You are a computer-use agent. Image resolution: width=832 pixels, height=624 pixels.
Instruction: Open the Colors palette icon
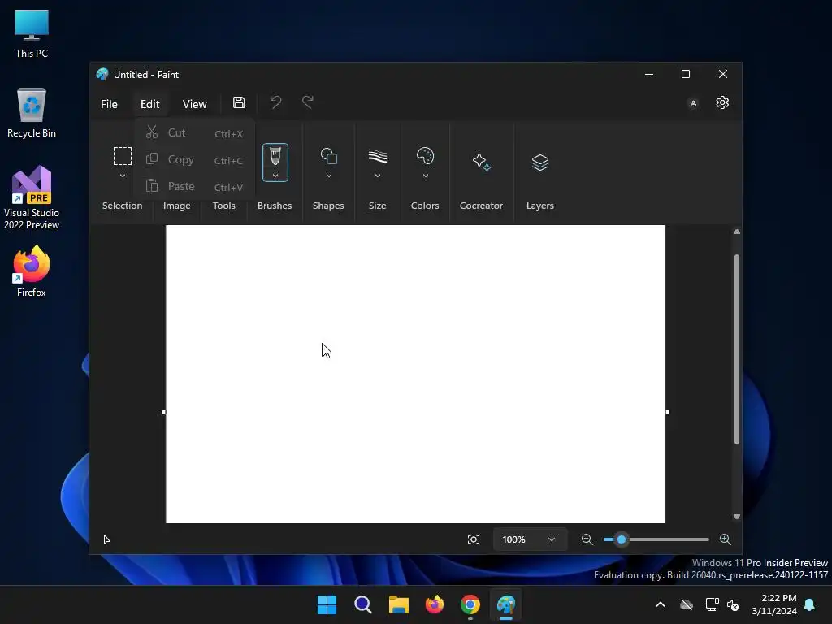[x=426, y=156]
